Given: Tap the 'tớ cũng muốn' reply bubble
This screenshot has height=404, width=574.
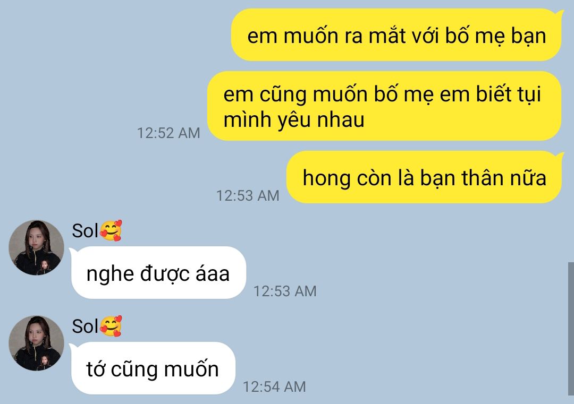Looking at the screenshot, I should click(153, 368).
